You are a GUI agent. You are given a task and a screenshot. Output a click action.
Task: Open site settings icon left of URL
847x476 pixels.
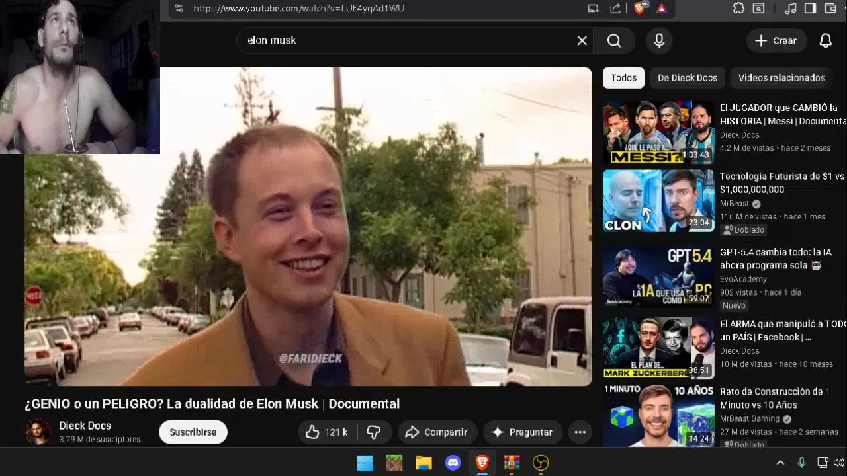(179, 8)
